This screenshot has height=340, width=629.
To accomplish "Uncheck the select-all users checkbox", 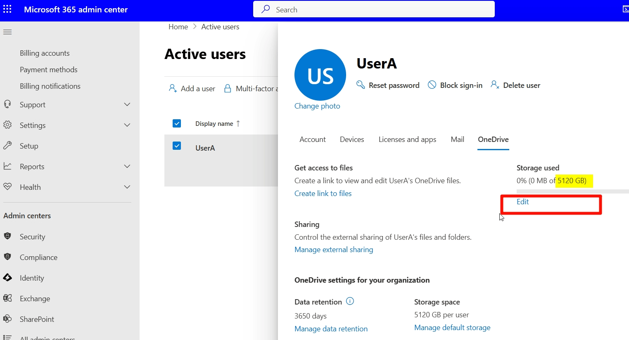I will 177,123.
